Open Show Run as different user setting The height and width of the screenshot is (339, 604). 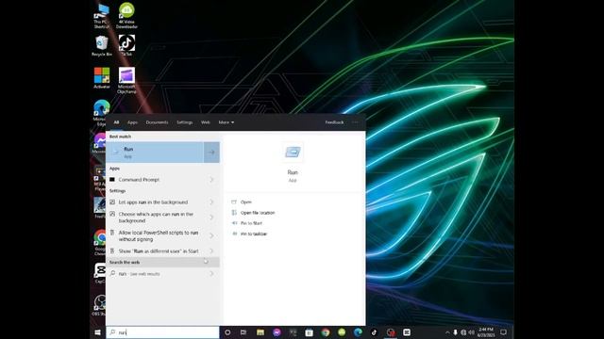[156, 251]
